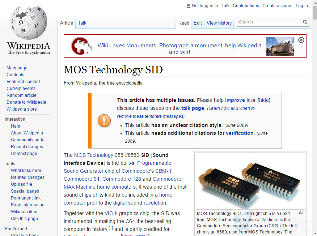Open user Talk link at top
The height and width of the screenshot is (236, 317).
click(225, 6)
